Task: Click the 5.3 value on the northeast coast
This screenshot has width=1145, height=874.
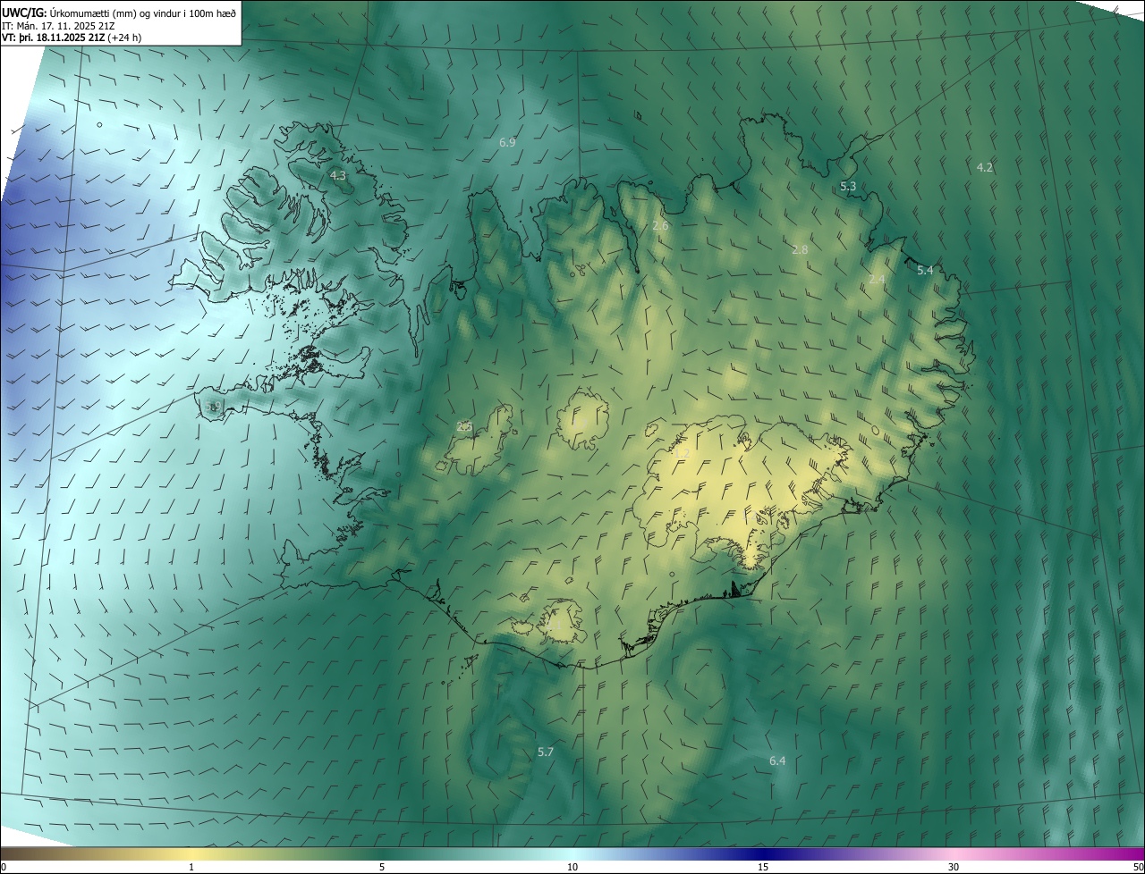Action: [848, 186]
